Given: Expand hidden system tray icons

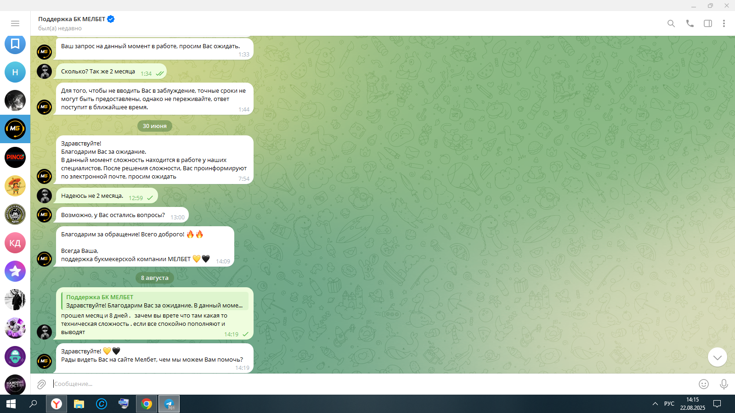Looking at the screenshot, I should 655,404.
